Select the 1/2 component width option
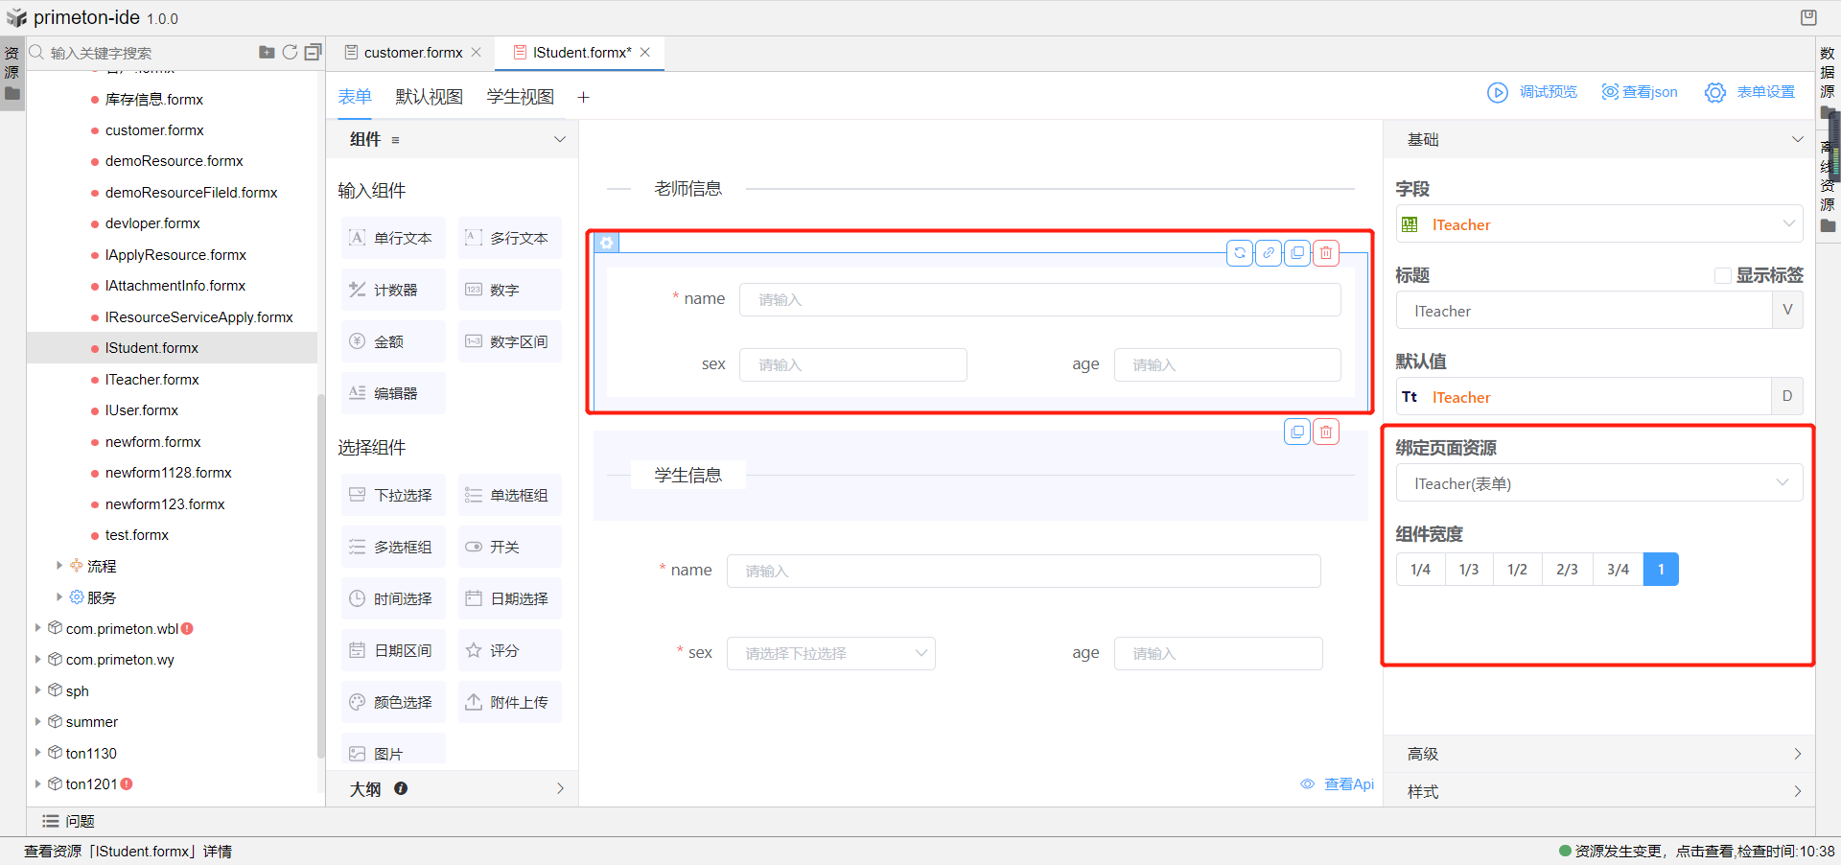The height and width of the screenshot is (865, 1841). point(1517,570)
